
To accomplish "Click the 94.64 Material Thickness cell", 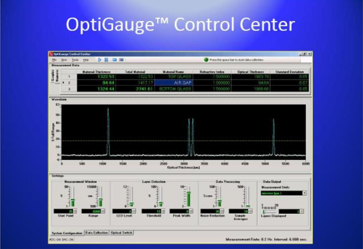I will click(96, 83).
